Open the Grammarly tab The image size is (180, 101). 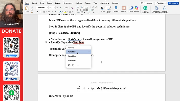(105, 3)
